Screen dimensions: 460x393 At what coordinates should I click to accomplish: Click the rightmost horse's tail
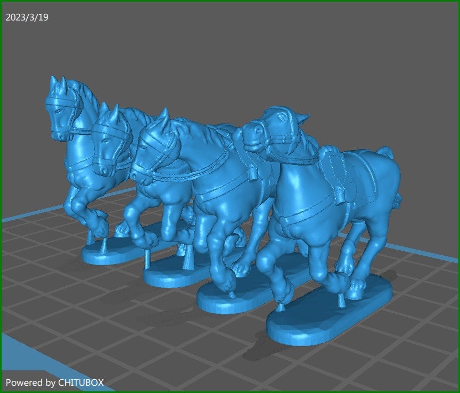(386, 152)
